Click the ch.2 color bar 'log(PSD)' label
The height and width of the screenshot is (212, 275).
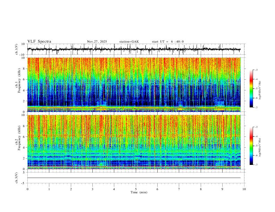pos(260,147)
